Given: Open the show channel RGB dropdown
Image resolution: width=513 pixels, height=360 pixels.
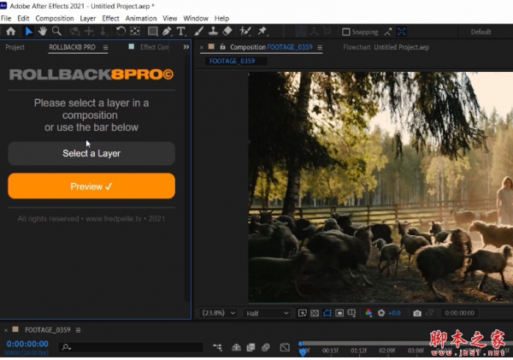Looking at the screenshot, I should (369, 313).
